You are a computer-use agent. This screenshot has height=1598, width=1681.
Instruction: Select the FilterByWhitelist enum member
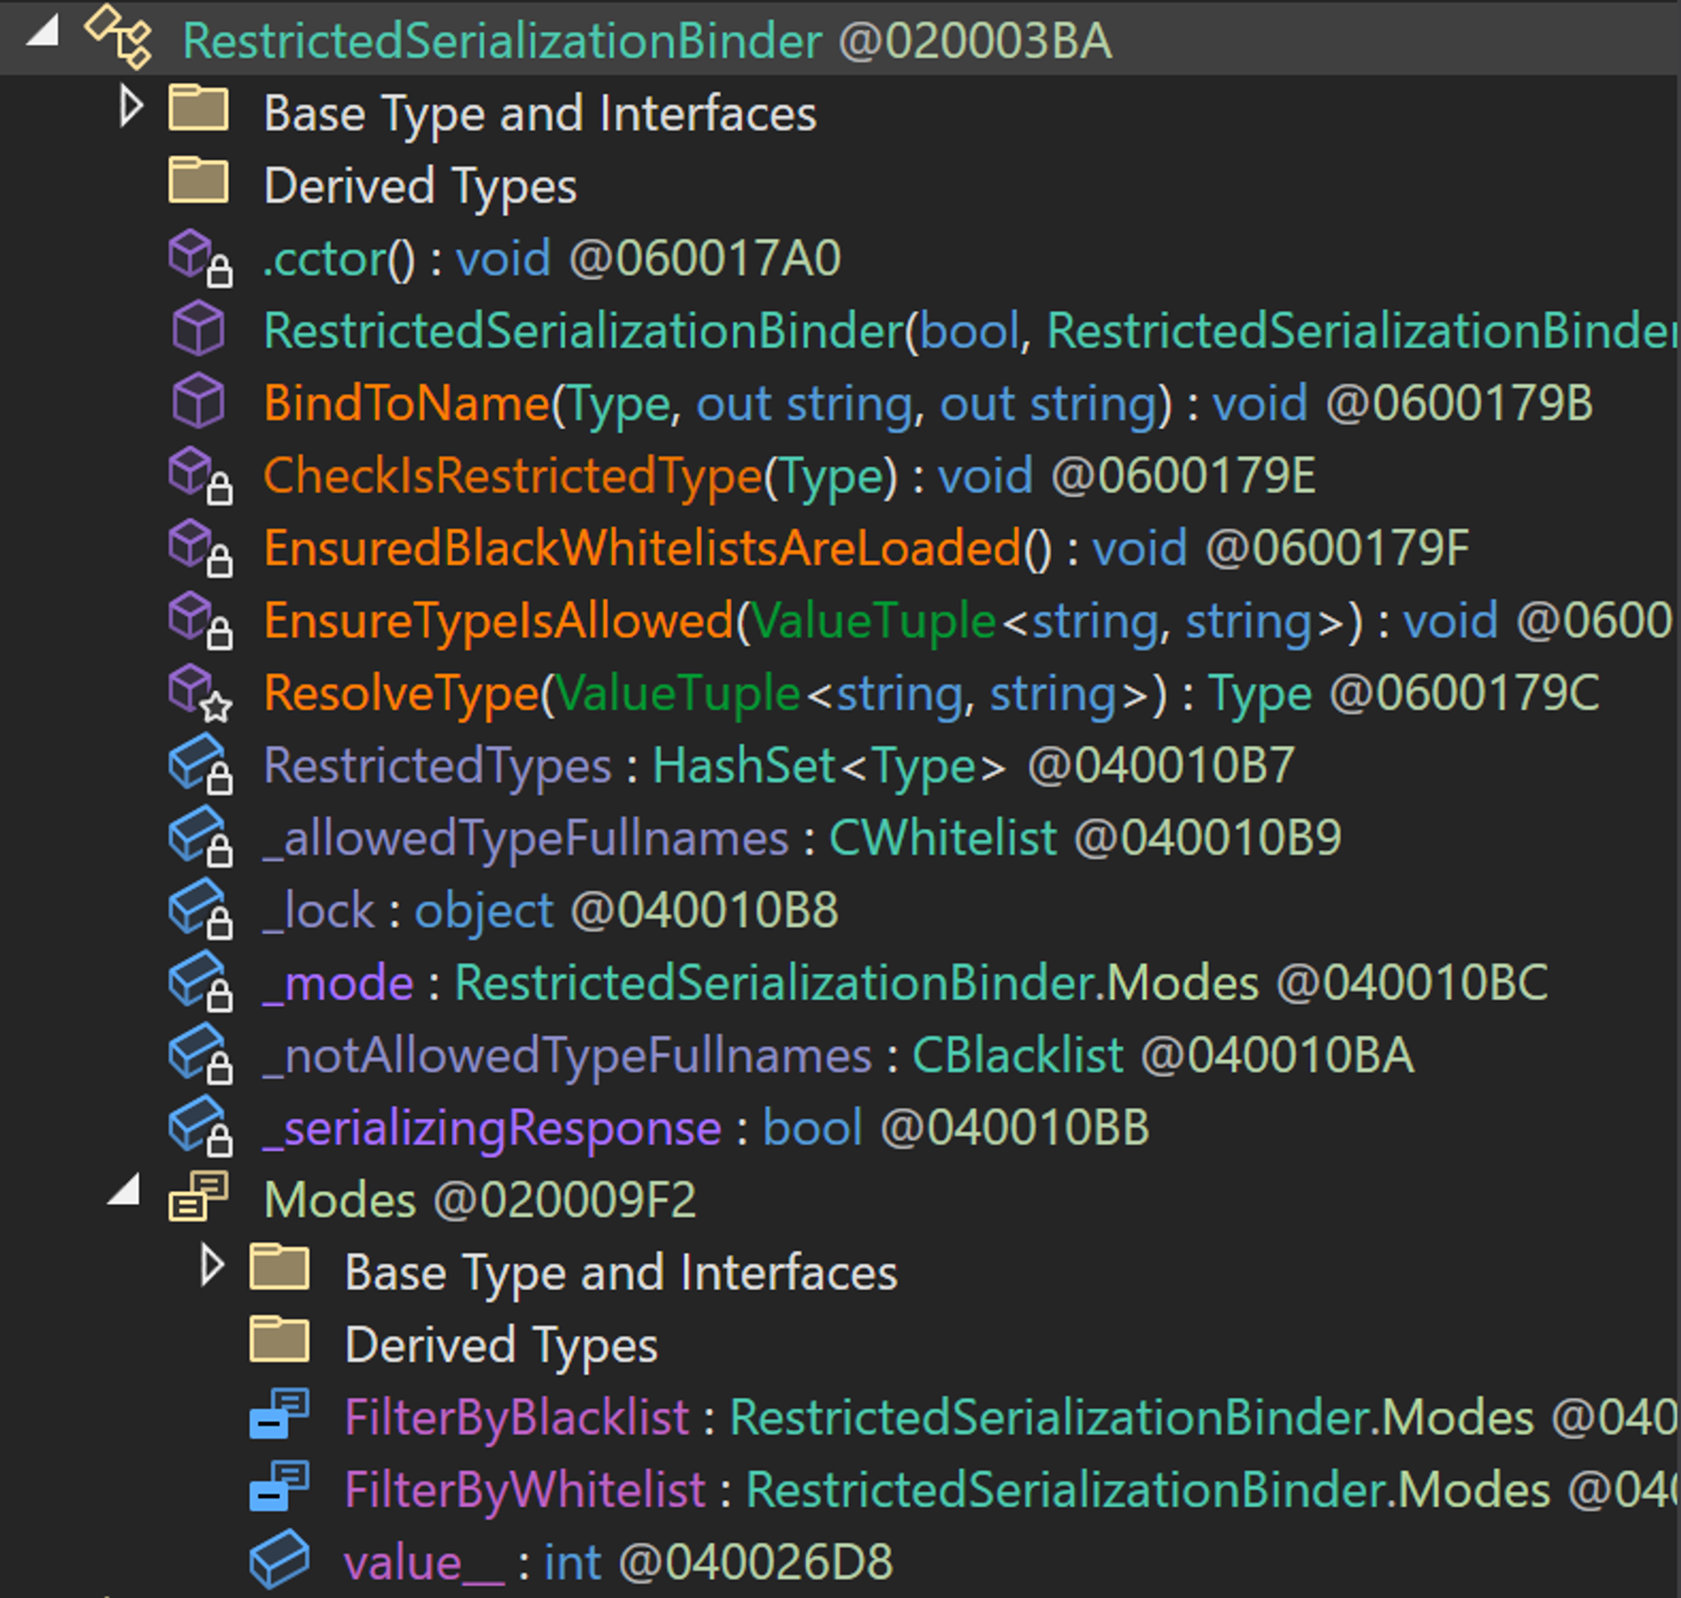524,1490
